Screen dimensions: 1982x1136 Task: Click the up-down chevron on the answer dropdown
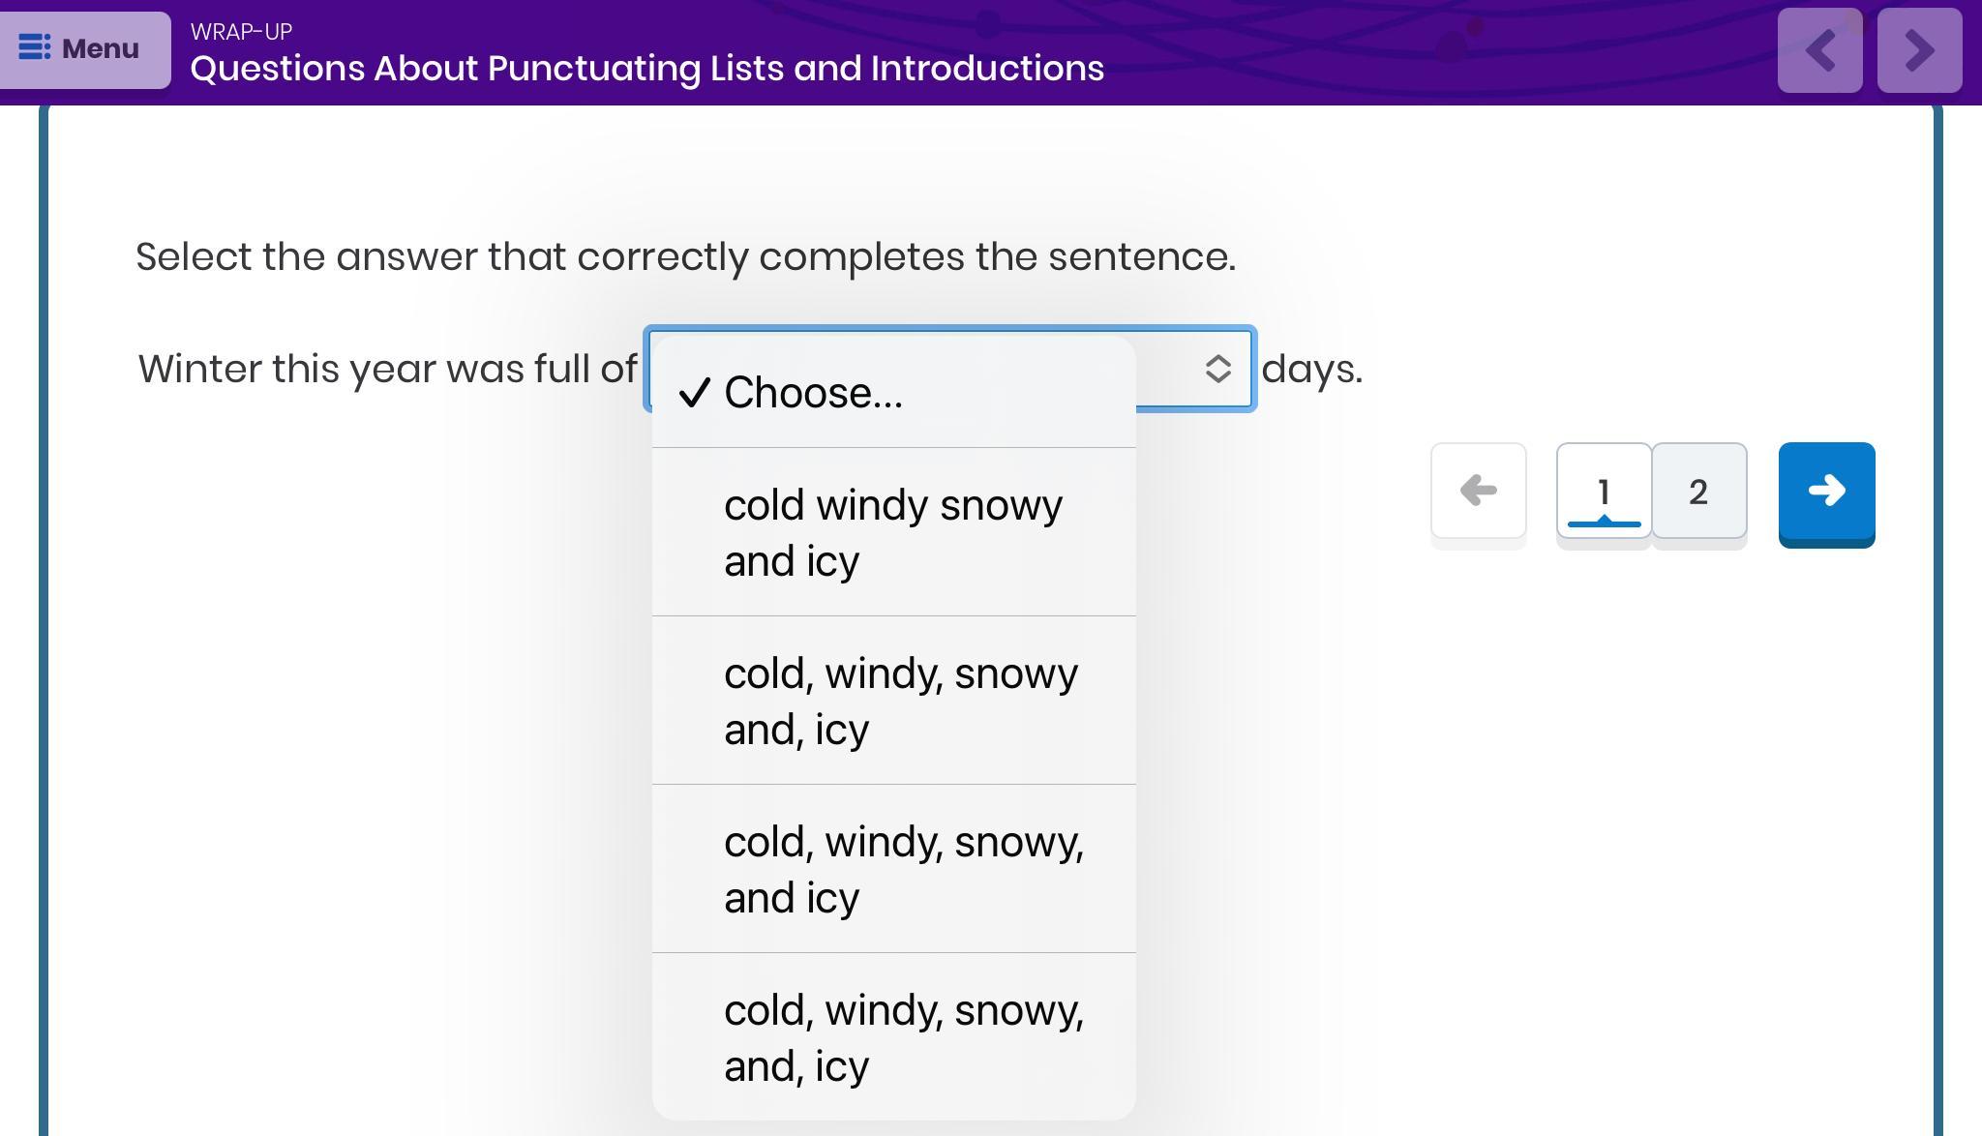1217,369
